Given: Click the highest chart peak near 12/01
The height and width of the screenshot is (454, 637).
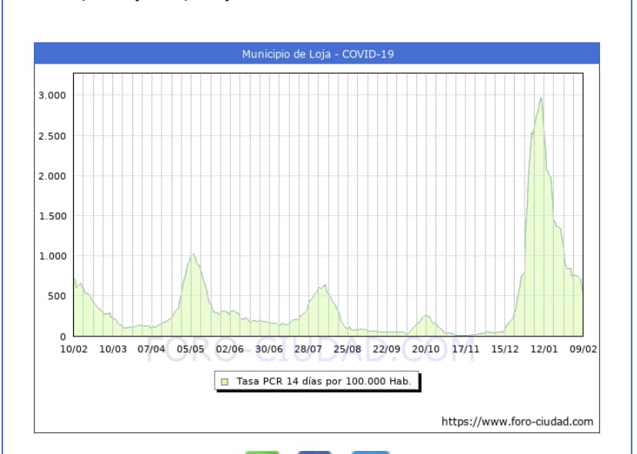Looking at the screenshot, I should coord(541,98).
